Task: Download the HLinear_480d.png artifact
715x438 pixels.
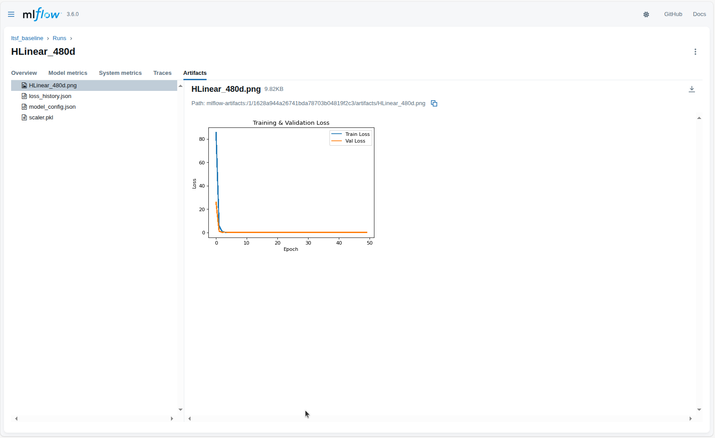Action: [692, 89]
